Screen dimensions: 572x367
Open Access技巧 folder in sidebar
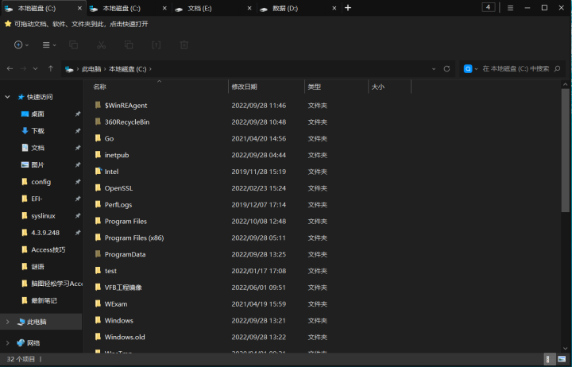click(48, 249)
